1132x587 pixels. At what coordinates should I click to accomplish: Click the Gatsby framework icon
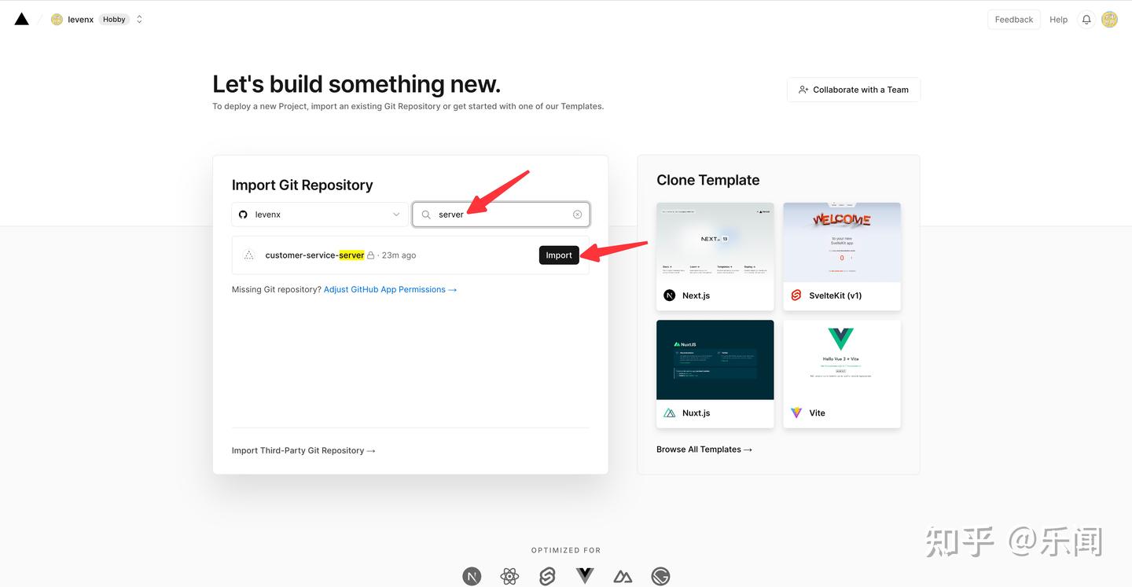pyautogui.click(x=660, y=577)
